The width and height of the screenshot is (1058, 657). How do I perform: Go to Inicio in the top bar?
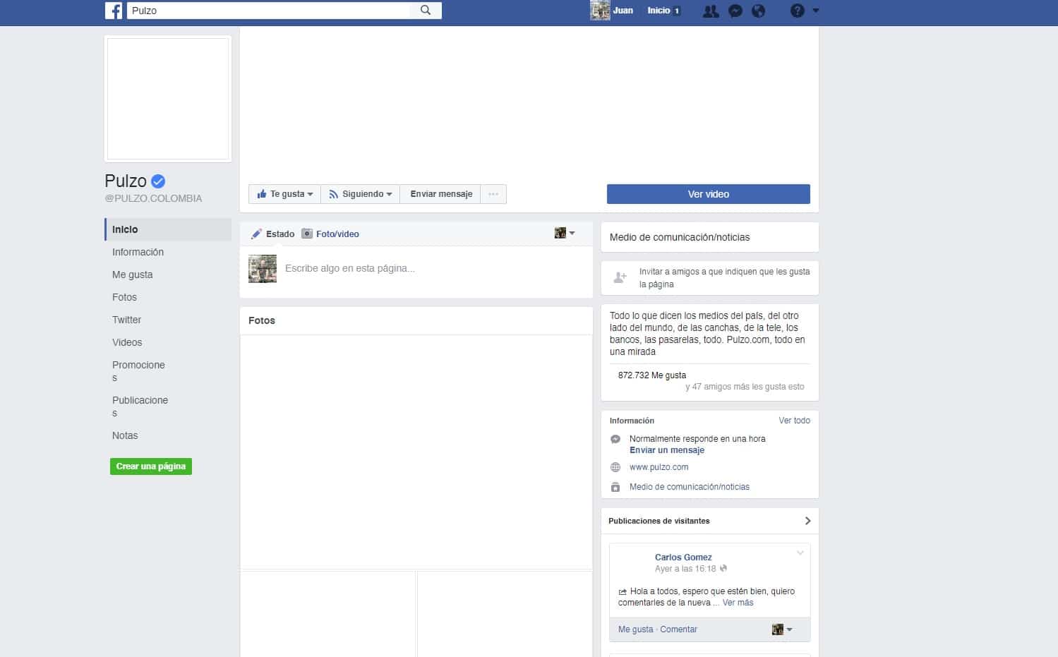click(659, 11)
